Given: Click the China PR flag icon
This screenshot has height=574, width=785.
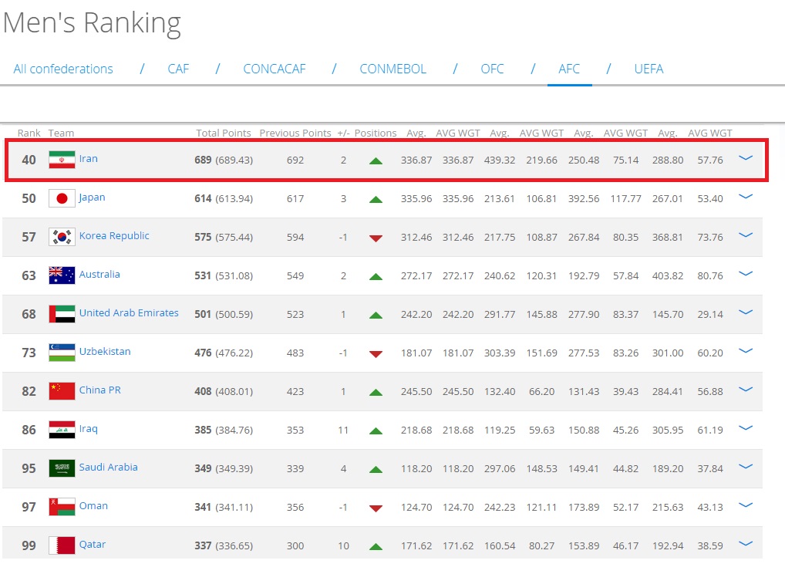Looking at the screenshot, I should point(62,391).
